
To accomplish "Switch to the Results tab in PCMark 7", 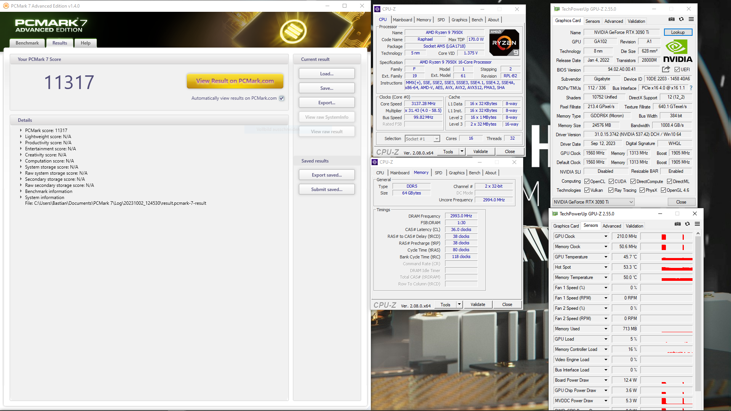I will point(60,43).
